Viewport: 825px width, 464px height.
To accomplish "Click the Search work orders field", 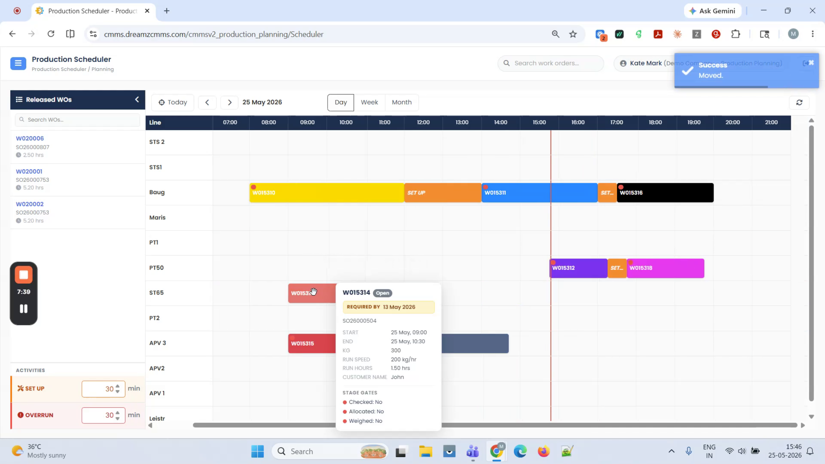I will click(x=551, y=63).
